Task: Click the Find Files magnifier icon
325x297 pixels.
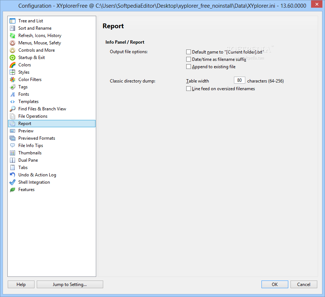Action: pos(12,109)
